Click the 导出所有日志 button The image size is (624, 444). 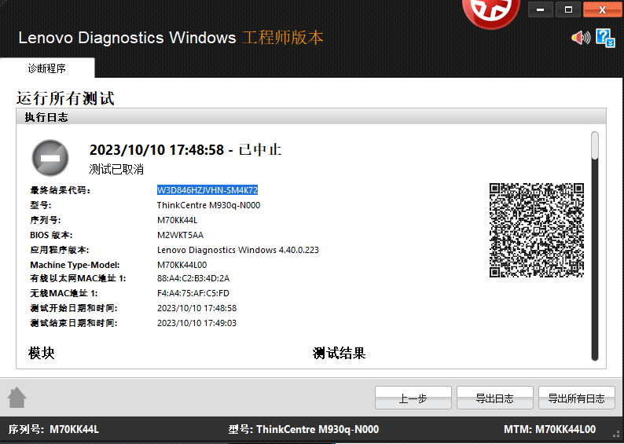(576, 398)
